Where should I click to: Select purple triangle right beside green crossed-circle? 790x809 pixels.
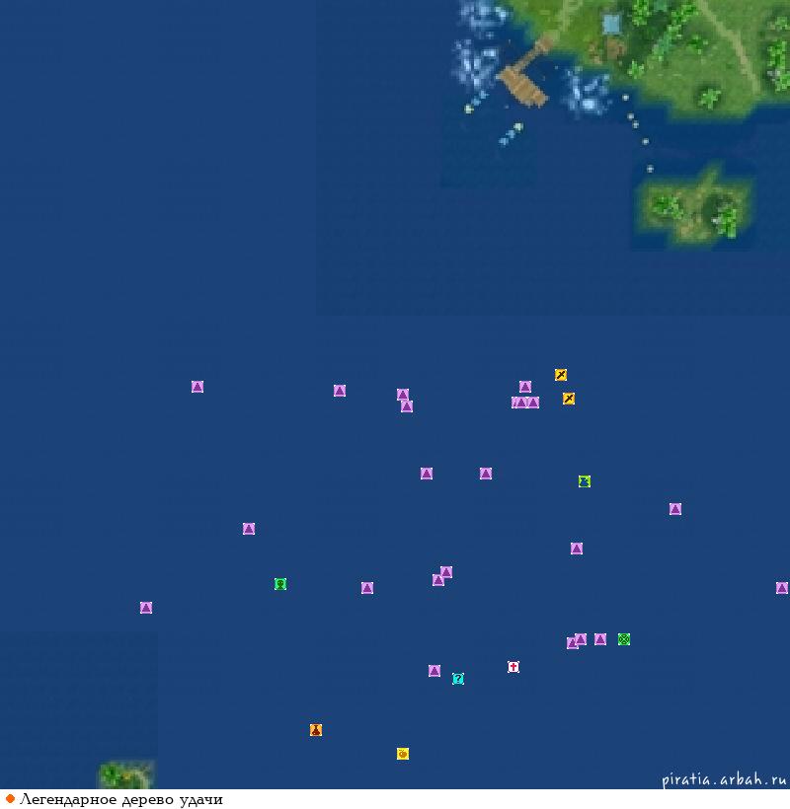tap(600, 639)
